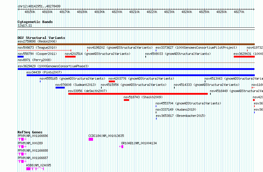The image size is (263, 172).
Task: Open the nsv558790 (Cooper2011) label
Action: pyautogui.click(x=37, y=54)
